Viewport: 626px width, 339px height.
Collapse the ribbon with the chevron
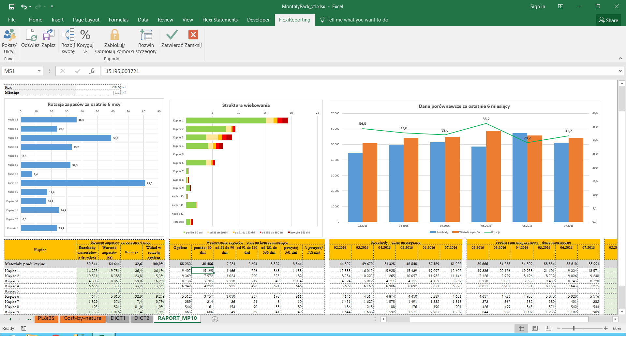(x=620, y=59)
